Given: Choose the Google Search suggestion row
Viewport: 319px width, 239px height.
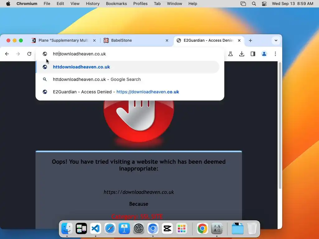Looking at the screenshot, I should point(127,79).
